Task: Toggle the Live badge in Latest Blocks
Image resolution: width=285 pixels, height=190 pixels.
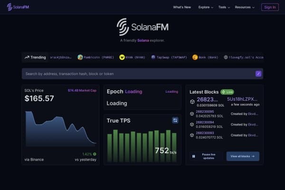Action: tap(227, 92)
